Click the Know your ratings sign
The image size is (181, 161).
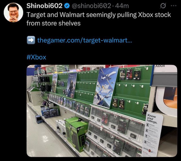(x=153, y=134)
